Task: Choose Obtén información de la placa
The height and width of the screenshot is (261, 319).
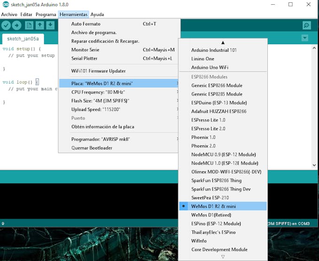Action: tap(119, 127)
